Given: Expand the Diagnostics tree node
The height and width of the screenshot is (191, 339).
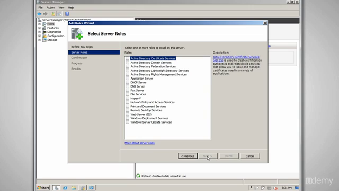Looking at the screenshot, I should (39, 32).
